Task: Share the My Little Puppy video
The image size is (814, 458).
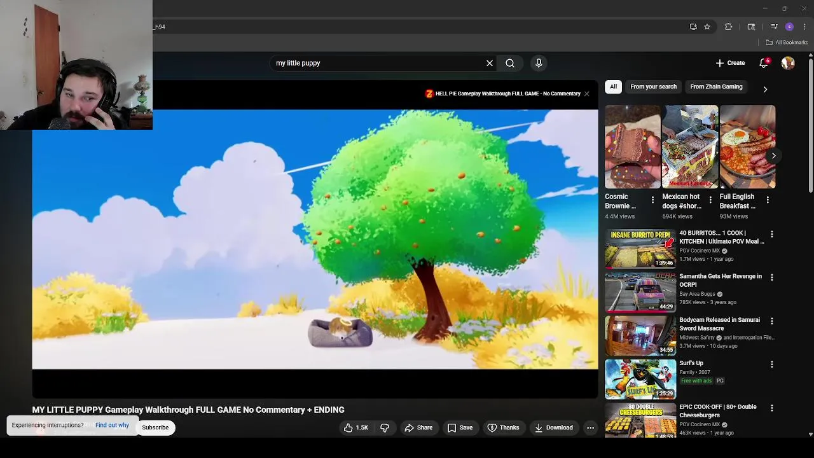Action: click(x=418, y=427)
